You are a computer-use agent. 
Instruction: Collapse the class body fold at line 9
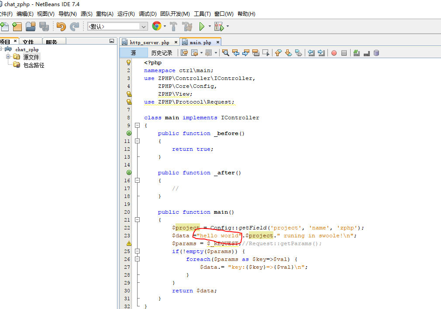click(x=137, y=125)
